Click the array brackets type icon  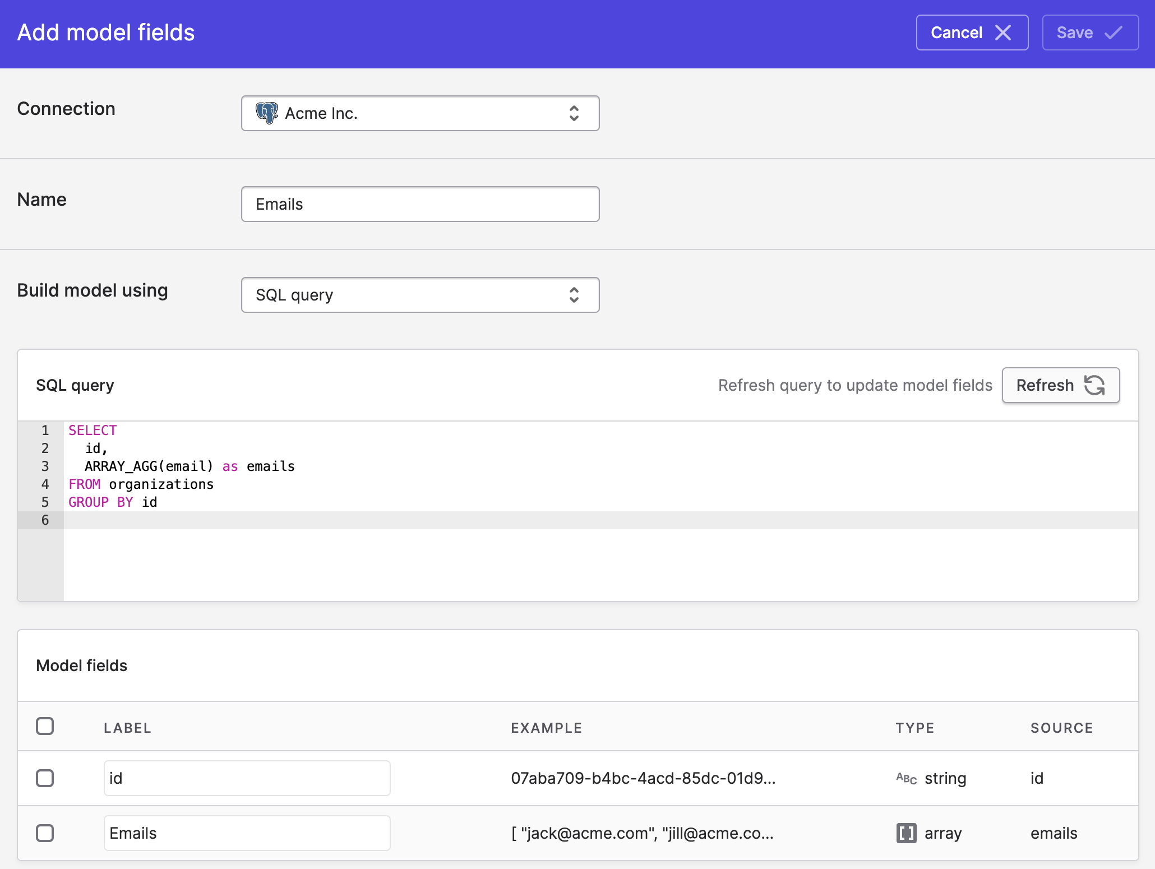(906, 833)
